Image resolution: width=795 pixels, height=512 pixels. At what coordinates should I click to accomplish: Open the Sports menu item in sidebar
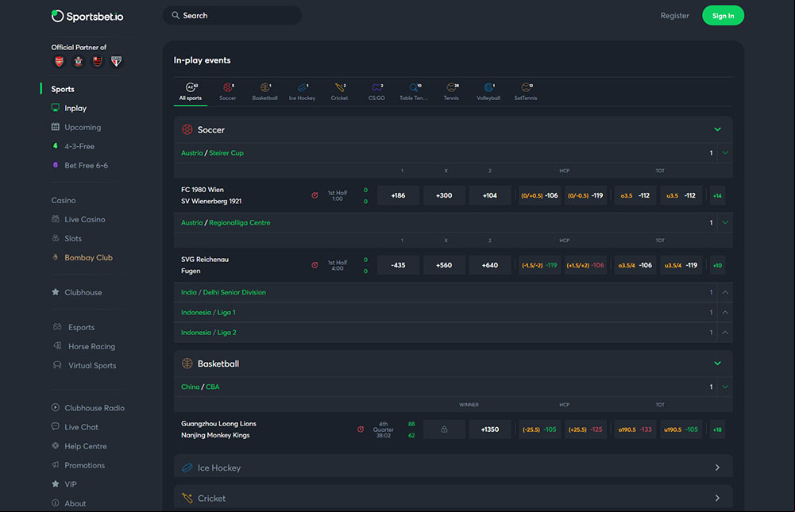(x=63, y=89)
